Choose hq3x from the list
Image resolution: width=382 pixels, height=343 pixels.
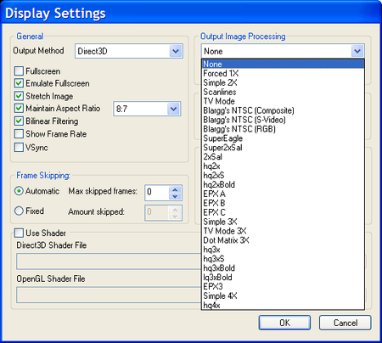pyautogui.click(x=283, y=250)
